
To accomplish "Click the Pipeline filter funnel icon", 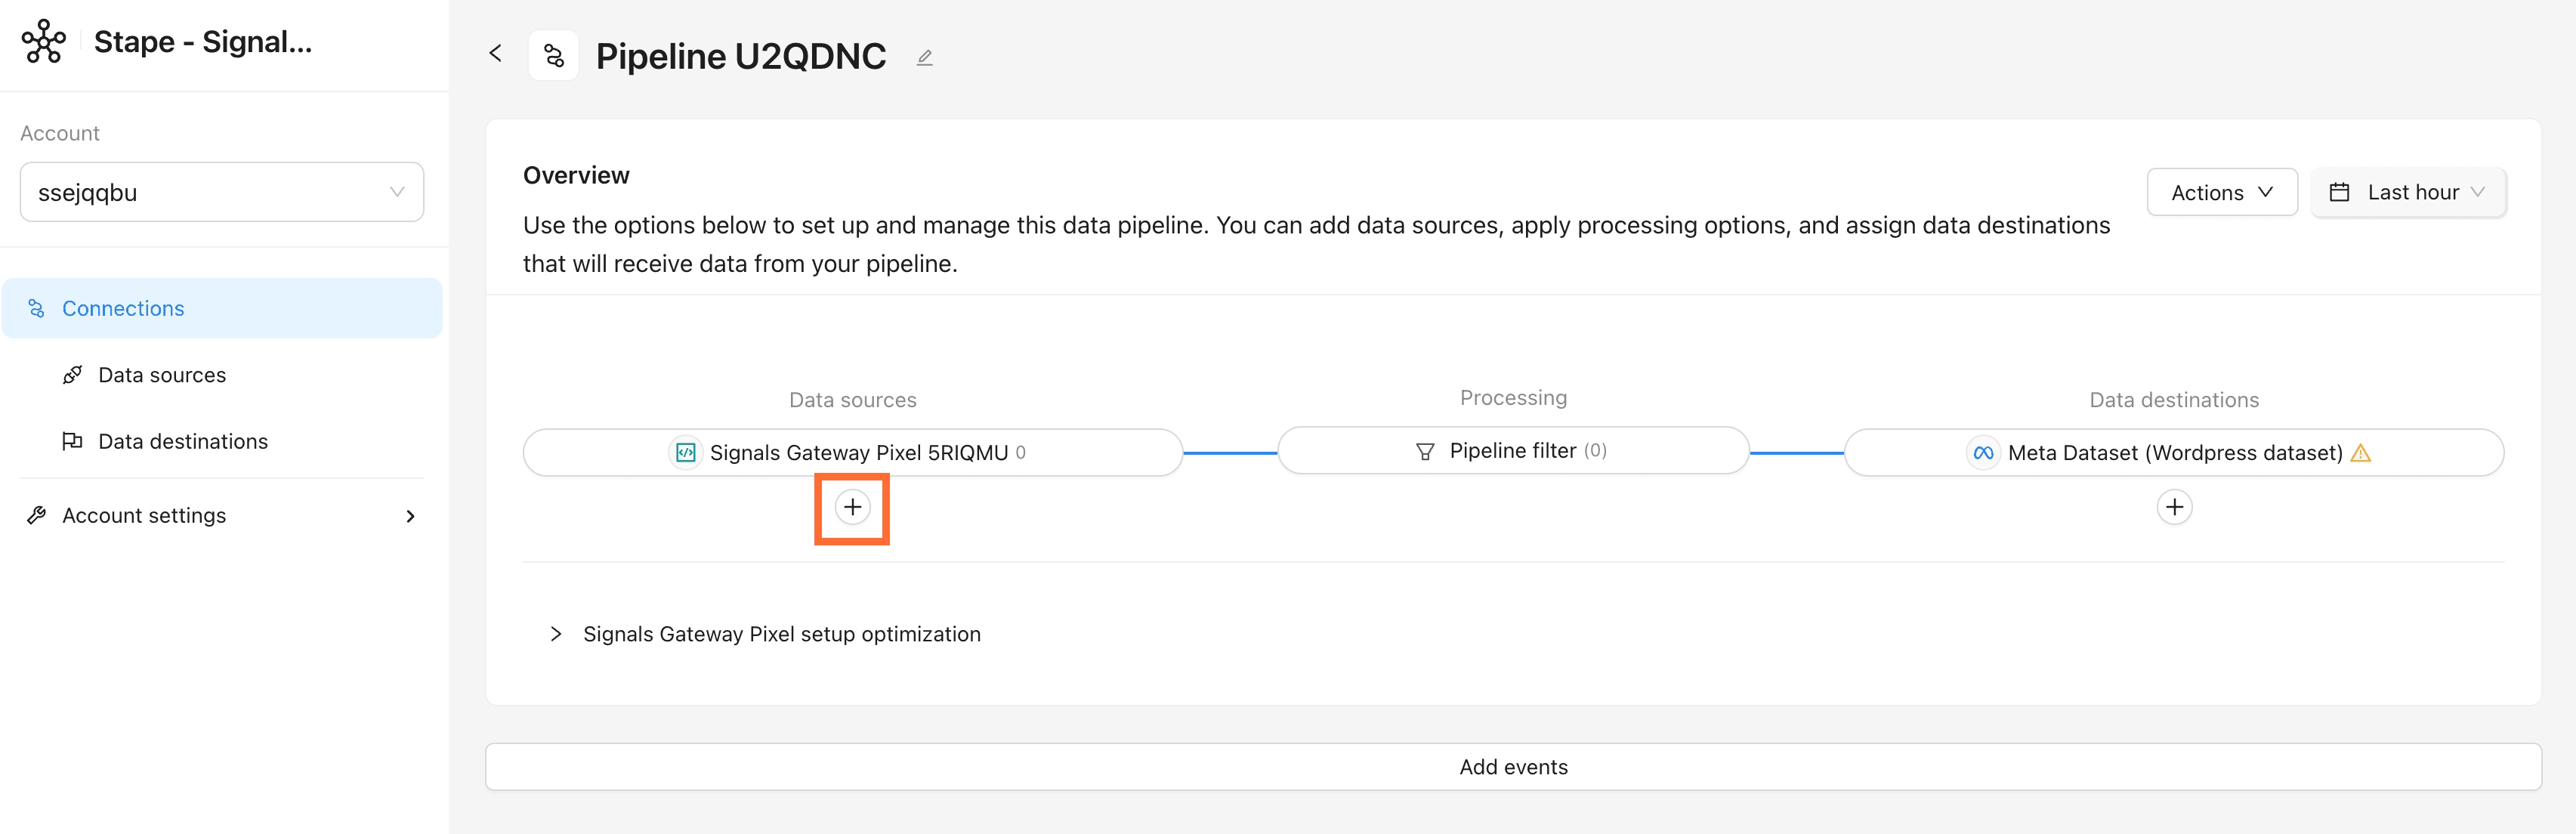I will coord(1425,451).
